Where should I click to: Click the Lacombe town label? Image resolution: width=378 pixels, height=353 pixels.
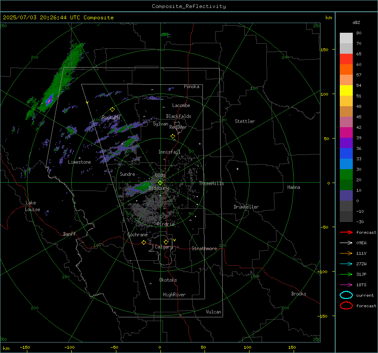[181, 105]
